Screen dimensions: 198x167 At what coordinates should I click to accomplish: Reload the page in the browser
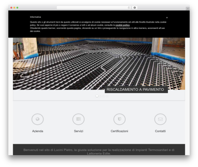(129, 8)
